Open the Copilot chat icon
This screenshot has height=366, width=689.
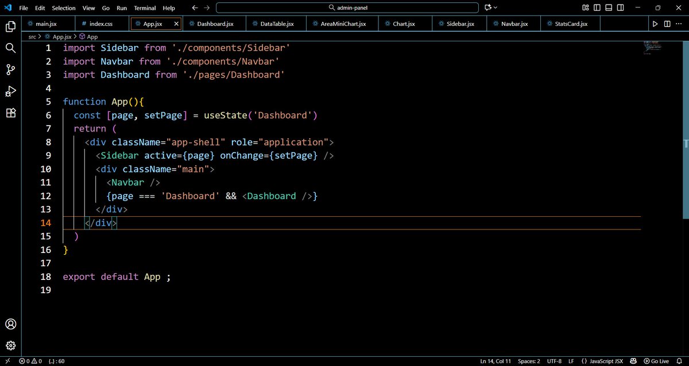coord(488,8)
